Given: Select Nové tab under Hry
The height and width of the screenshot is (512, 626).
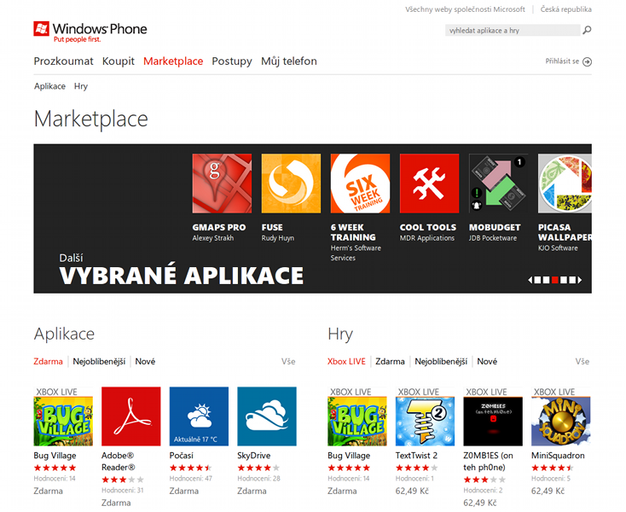Looking at the screenshot, I should (x=487, y=362).
